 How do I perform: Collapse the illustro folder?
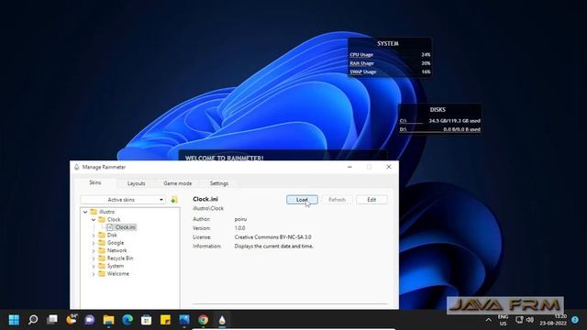[x=85, y=212]
